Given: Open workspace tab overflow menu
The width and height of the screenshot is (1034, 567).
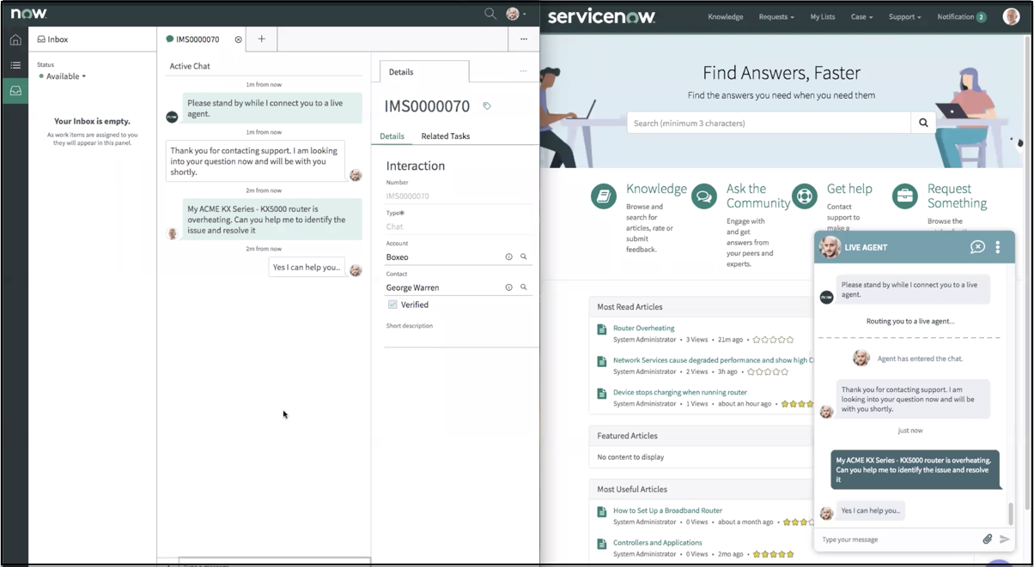Looking at the screenshot, I should tap(524, 39).
